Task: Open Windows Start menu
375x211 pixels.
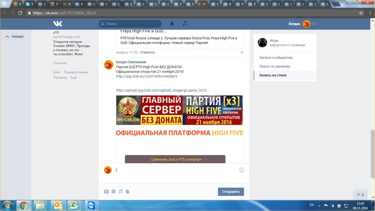Action: pos(7,206)
